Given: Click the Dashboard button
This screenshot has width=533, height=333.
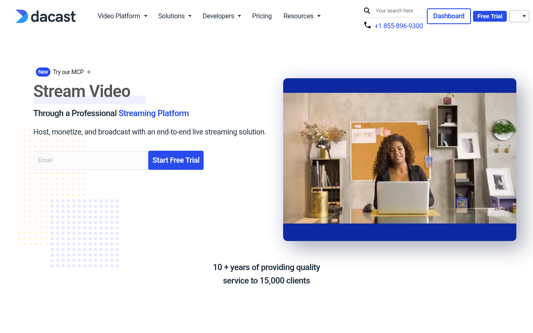Looking at the screenshot, I should coord(449,16).
